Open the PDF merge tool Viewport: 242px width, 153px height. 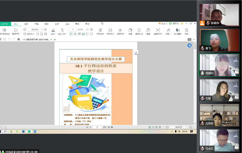tap(100, 30)
